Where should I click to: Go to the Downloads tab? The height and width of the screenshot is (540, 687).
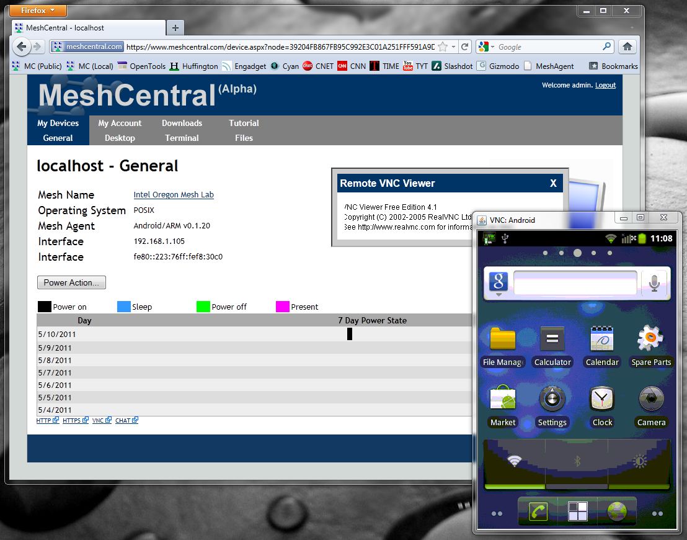click(x=182, y=124)
